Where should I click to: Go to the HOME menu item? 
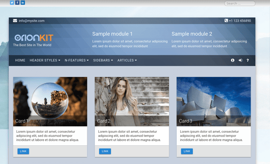(x=20, y=60)
